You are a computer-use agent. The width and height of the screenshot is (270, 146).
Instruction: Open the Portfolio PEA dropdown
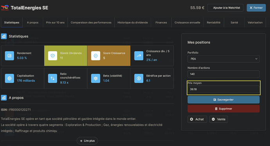pos(223,59)
